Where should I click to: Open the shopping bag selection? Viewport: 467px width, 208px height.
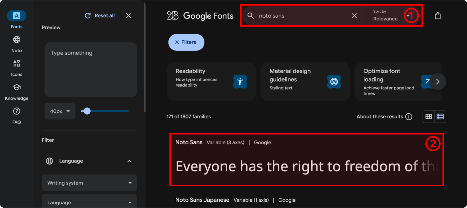[438, 16]
